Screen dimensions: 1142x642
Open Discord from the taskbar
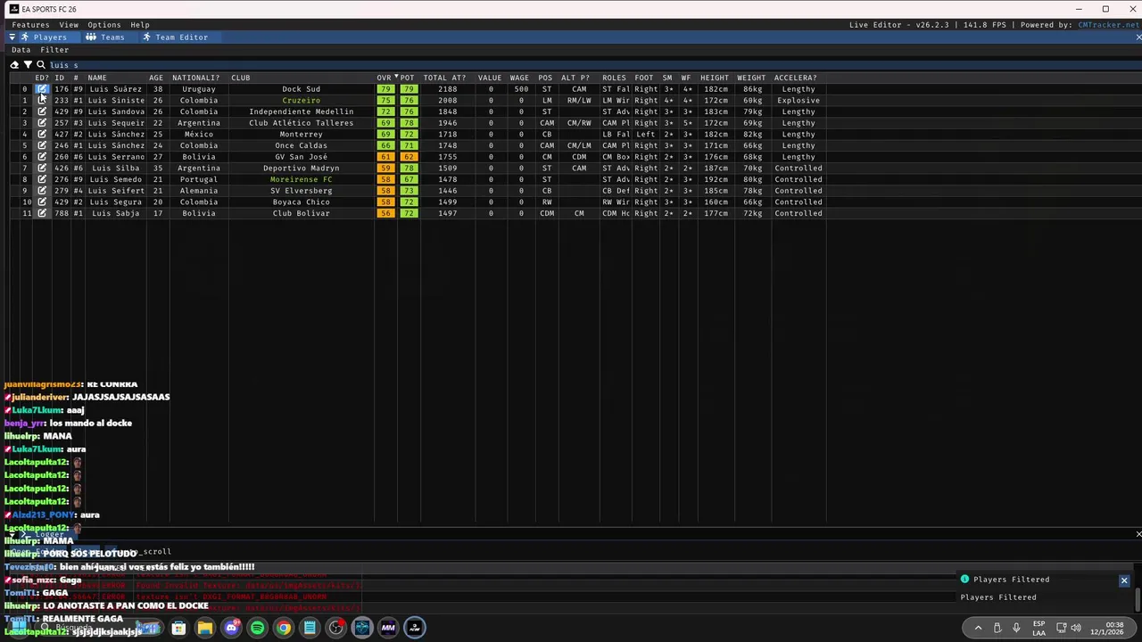coord(231,628)
